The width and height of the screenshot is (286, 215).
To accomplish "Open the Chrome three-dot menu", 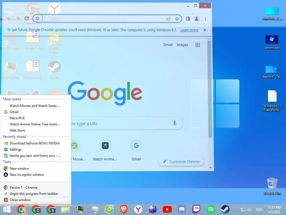I will tap(205, 19).
